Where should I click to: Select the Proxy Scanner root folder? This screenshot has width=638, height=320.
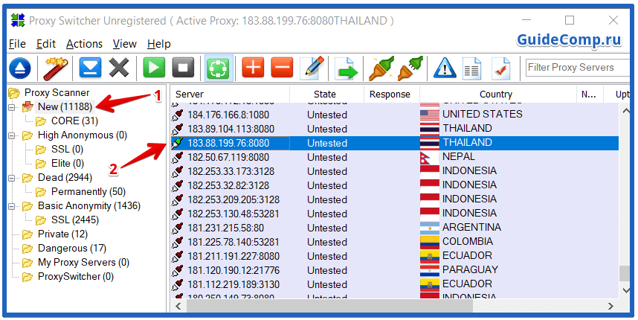(x=57, y=93)
